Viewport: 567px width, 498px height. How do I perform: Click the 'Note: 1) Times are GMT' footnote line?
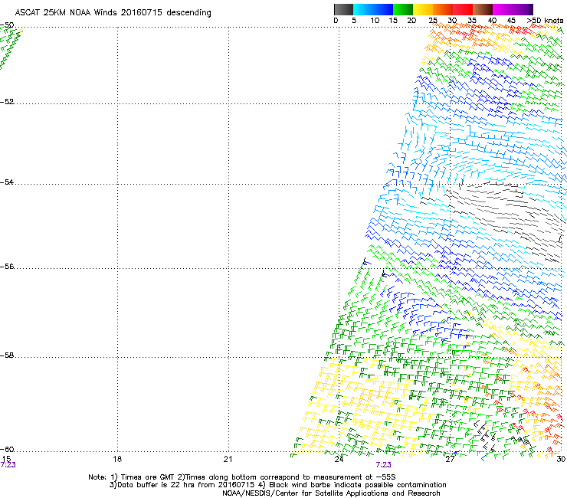[242, 477]
